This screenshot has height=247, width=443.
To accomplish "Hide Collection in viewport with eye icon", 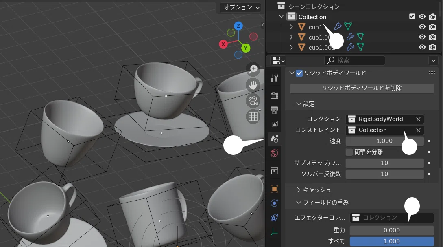I will pyautogui.click(x=422, y=17).
